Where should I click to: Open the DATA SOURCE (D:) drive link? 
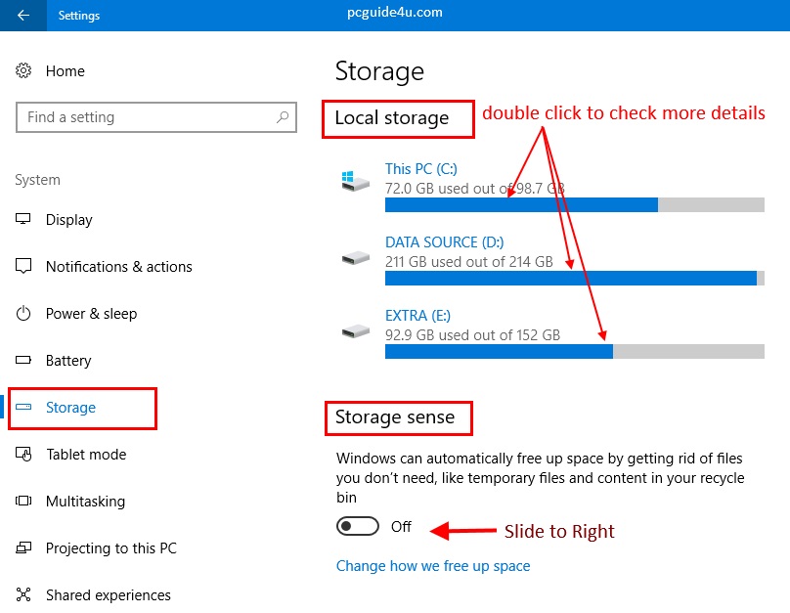click(445, 242)
